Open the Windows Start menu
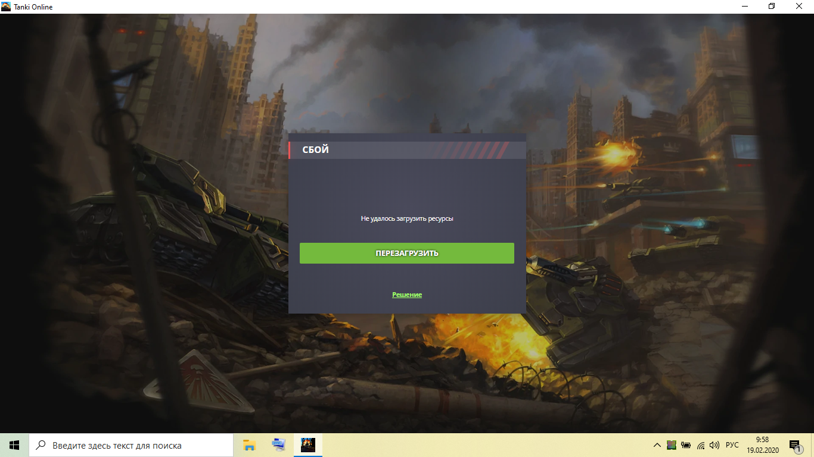Screen dimensions: 814x457 tap(14, 445)
